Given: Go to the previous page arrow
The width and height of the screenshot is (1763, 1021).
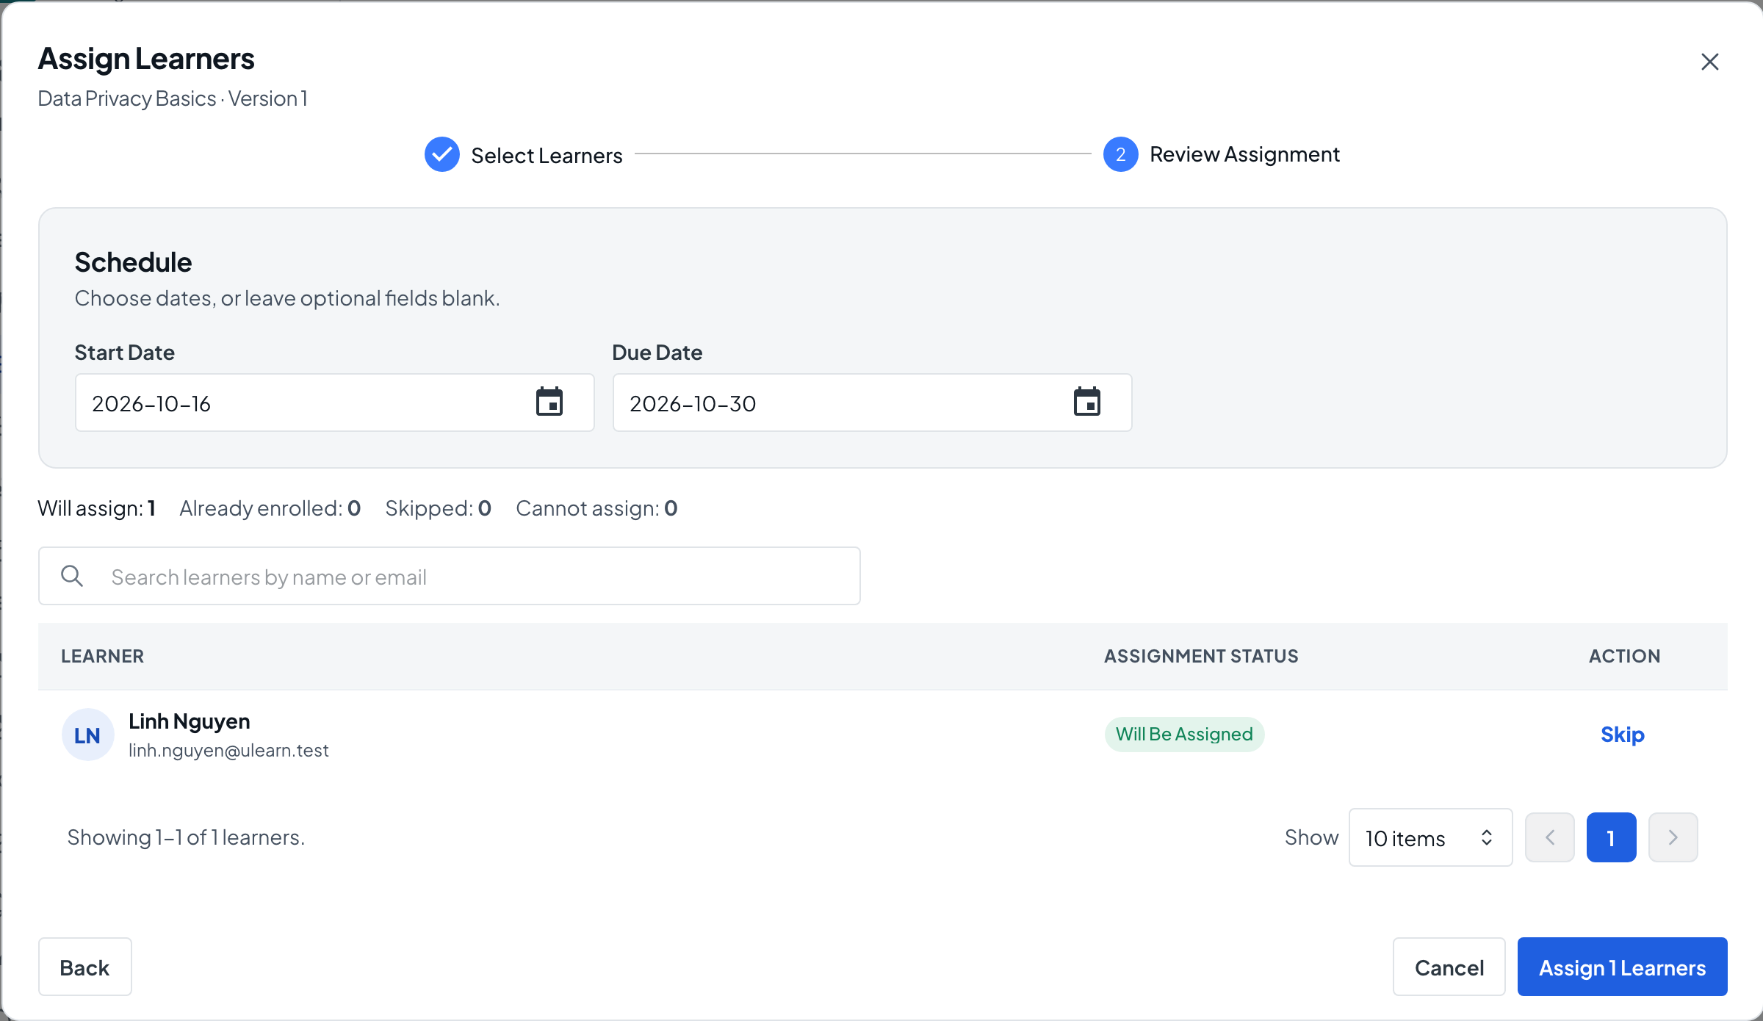Looking at the screenshot, I should click(x=1549, y=837).
